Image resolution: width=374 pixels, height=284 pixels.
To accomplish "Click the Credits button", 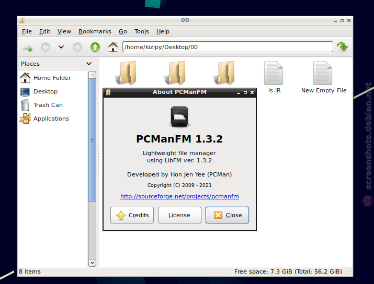I will [x=132, y=215].
